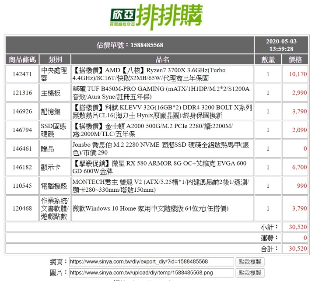Screen dimensions: 315x281
Task: Click the 小計 amount 30,520
Action: [298, 227]
